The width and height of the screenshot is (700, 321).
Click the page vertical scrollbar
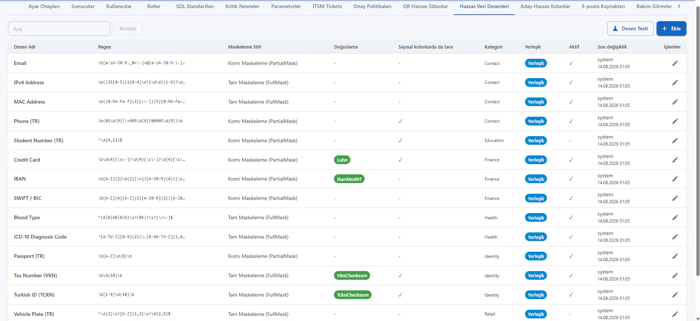(698, 142)
